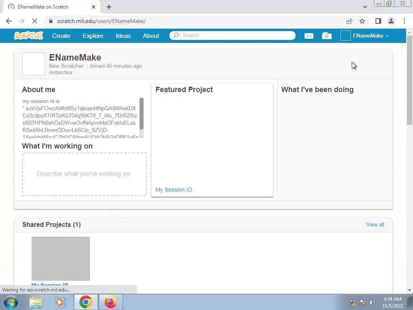Open the About menu item
Screen dimensions: 413x310
151,36
